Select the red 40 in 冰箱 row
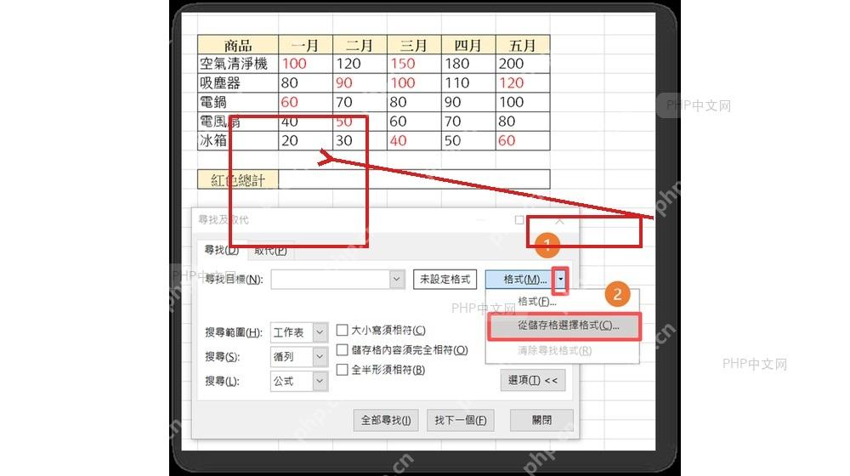 click(414, 140)
